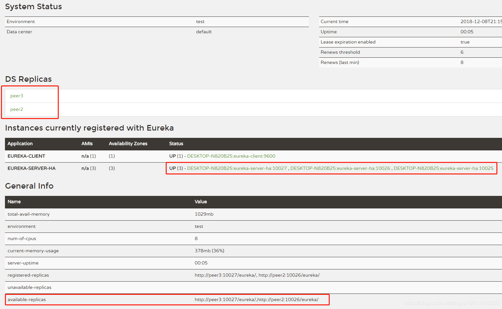Select the Uptime value 00:05
502x309 pixels.
[467, 32]
